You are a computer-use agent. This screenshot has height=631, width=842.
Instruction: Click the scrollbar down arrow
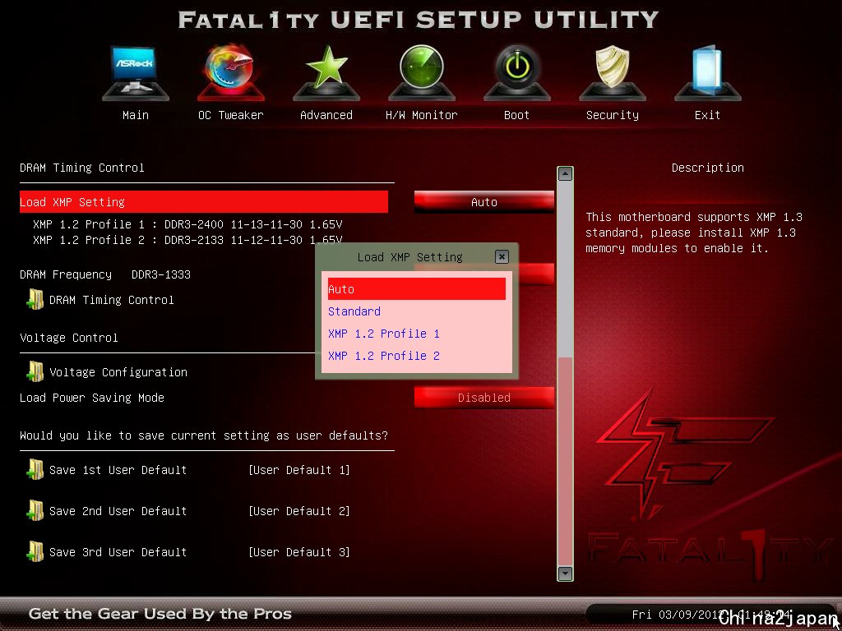click(x=565, y=573)
